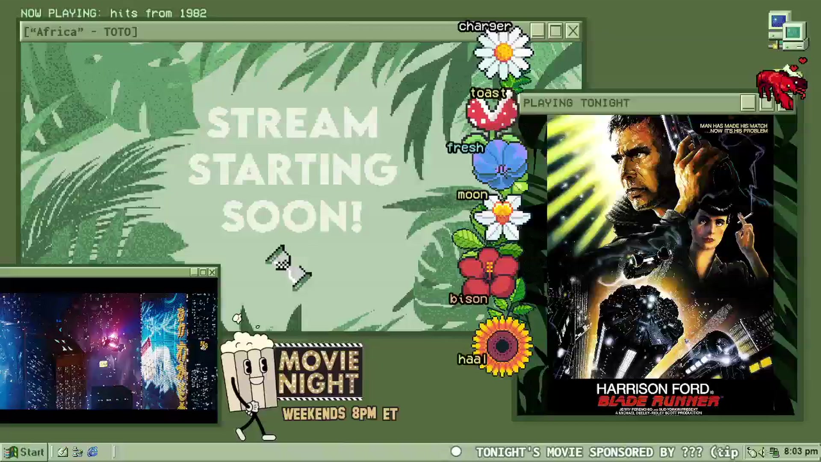This screenshot has height=462, width=821.
Task: Launch Internet Explorer from the quick launch
Action: coord(93,452)
